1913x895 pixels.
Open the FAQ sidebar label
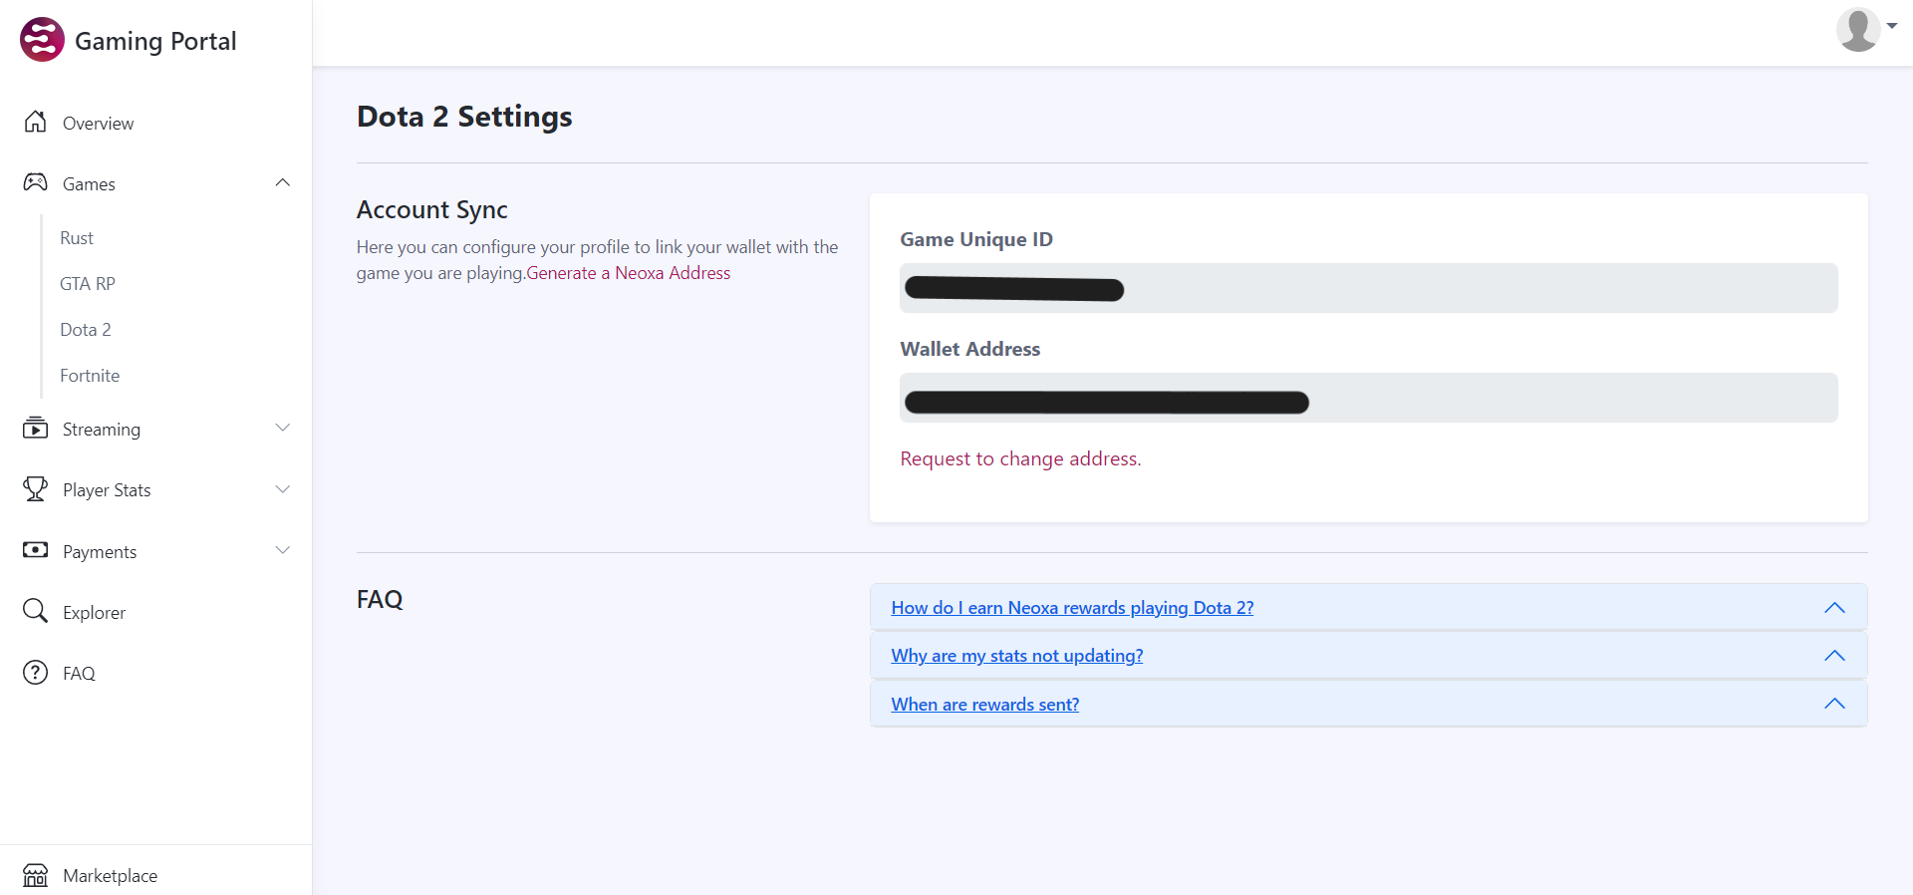pyautogui.click(x=79, y=674)
